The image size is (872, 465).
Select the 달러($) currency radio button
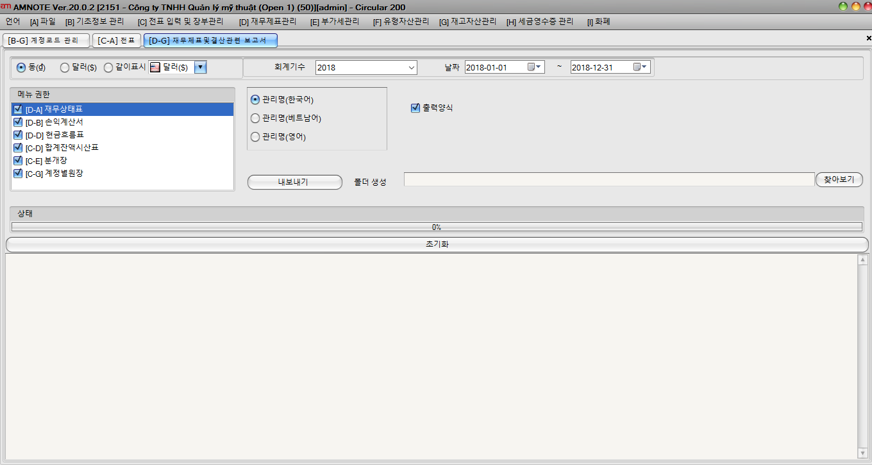[x=65, y=67]
